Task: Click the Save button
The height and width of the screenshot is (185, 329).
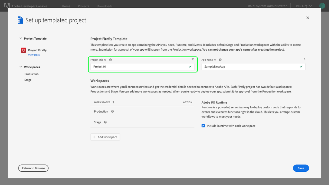Action: click(301, 168)
